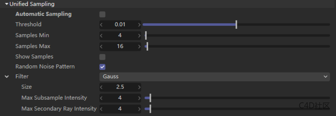This screenshot has height=116, width=336.
Task: Increase Samples Max with right arrow
Action: tap(139, 46)
